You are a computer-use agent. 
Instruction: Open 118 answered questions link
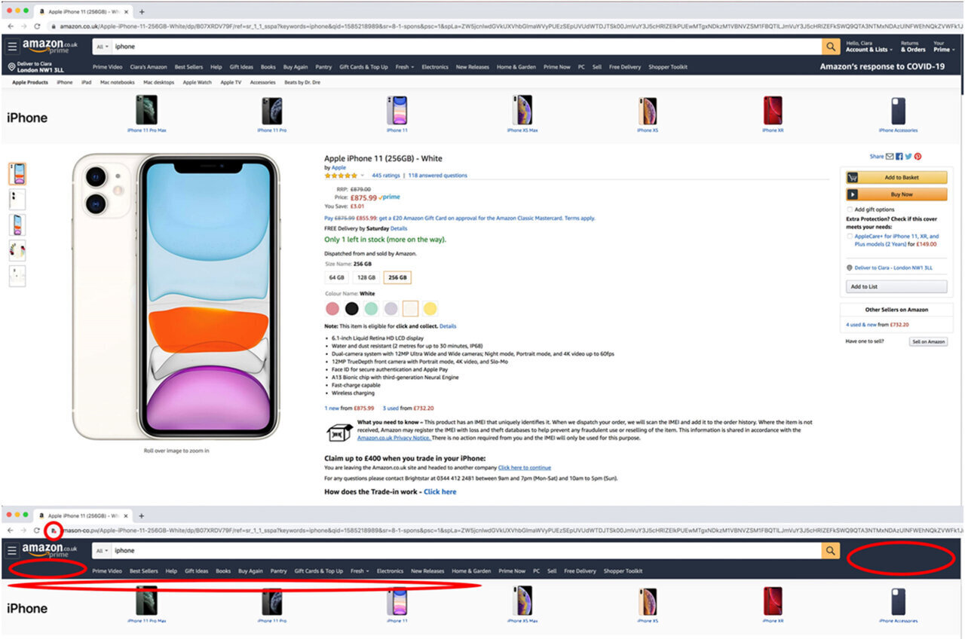[x=437, y=176]
